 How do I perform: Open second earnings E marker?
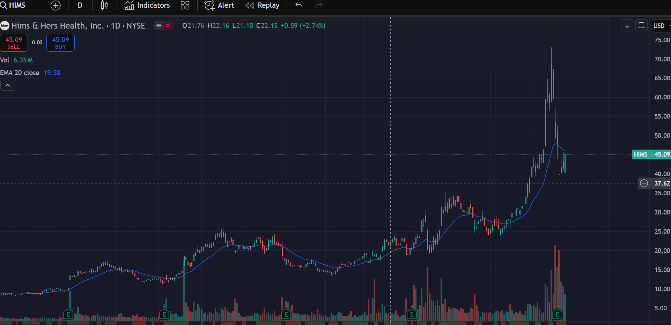click(164, 315)
